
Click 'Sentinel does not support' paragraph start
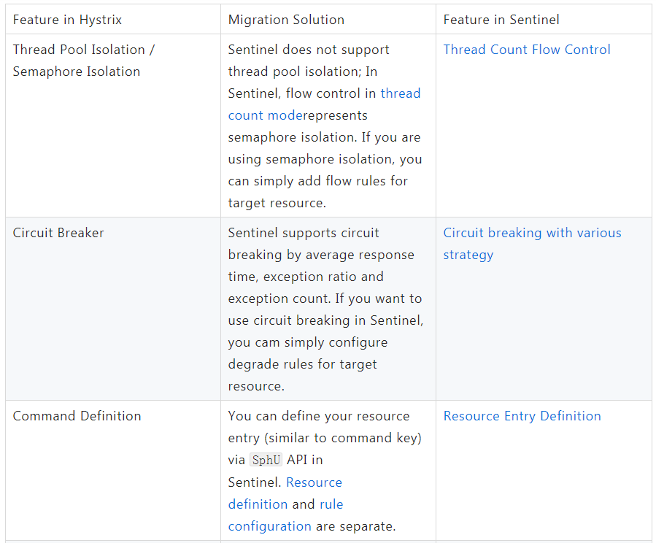click(x=309, y=50)
